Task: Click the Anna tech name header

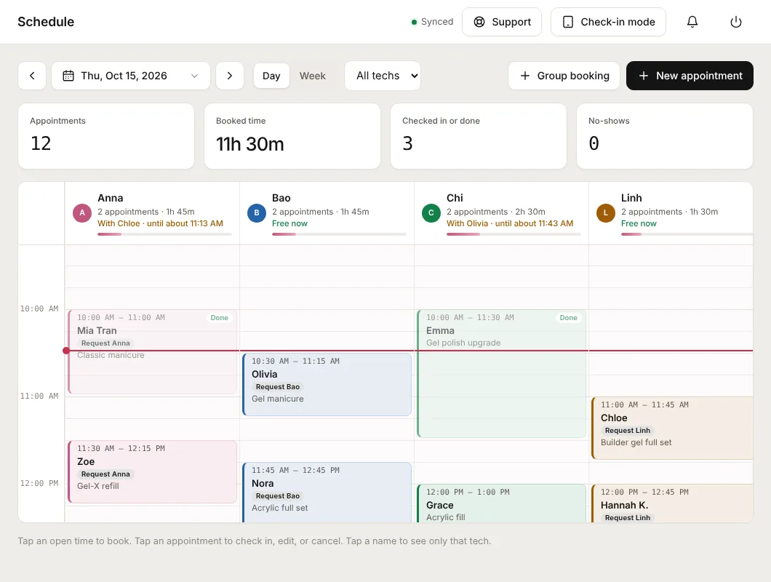Action: (x=110, y=198)
